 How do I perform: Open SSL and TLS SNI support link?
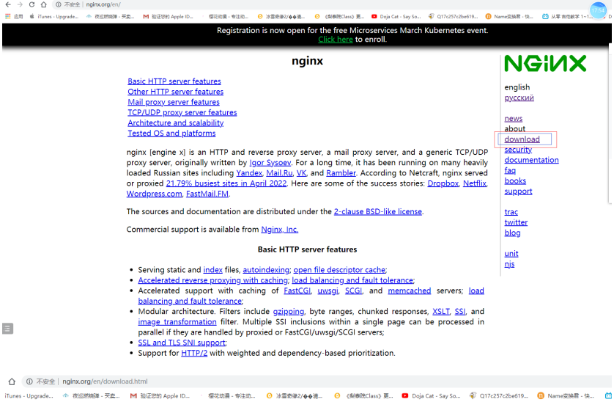(182, 343)
